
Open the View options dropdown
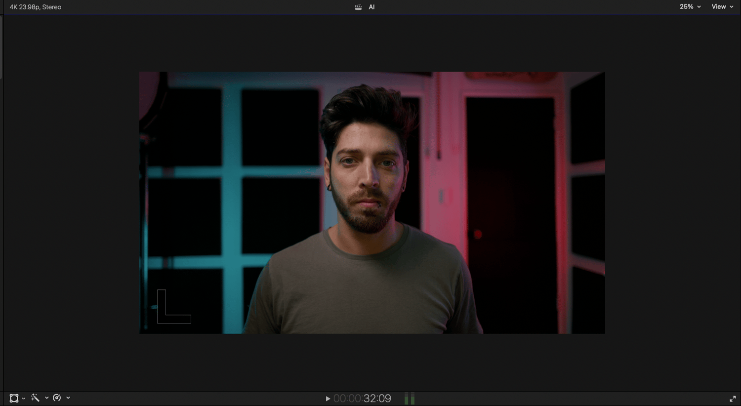(722, 7)
